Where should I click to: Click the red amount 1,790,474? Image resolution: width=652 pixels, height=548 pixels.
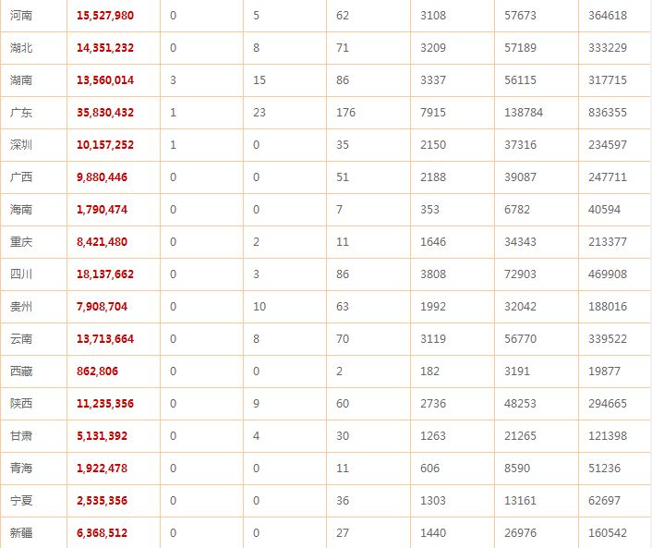point(102,210)
